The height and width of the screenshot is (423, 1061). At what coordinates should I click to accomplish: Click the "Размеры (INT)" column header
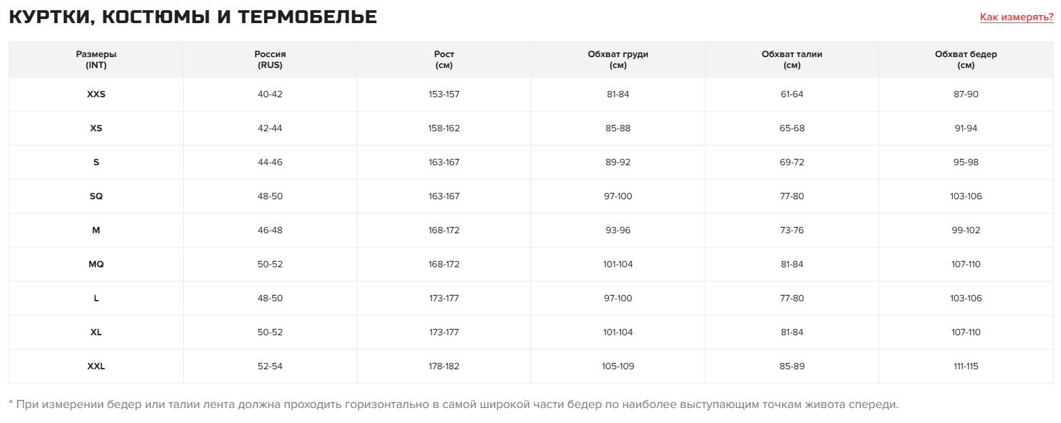(96, 60)
